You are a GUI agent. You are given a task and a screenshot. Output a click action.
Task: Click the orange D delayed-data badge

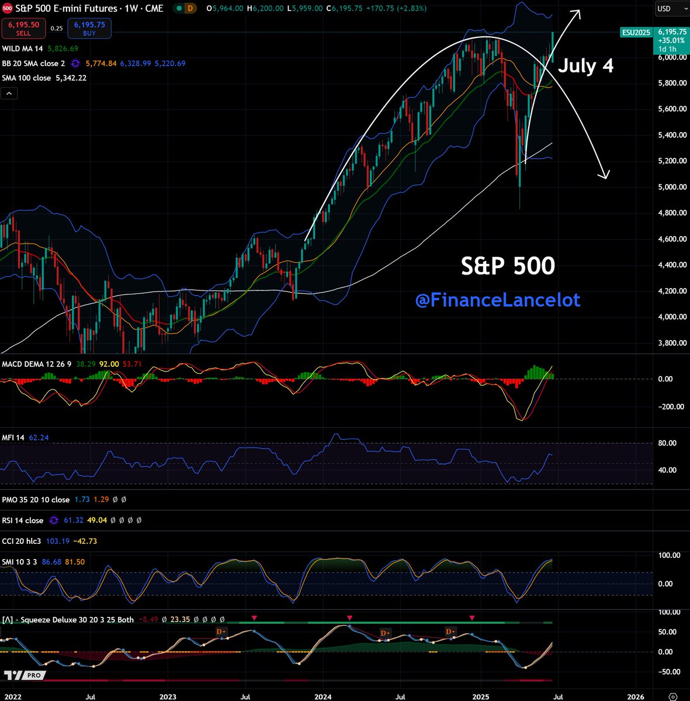190,9
